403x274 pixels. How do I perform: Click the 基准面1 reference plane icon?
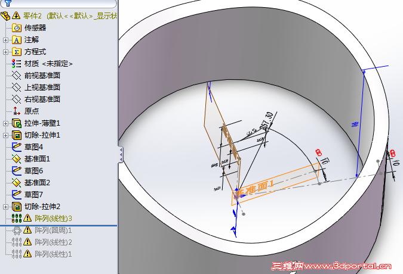(x=17, y=159)
